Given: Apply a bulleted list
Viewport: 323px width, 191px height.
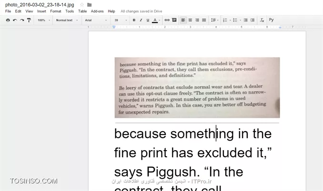Looking at the screenshot, I should 235,20.
